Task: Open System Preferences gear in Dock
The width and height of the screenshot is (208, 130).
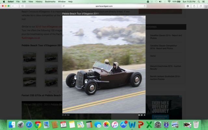Action: tap(158, 125)
